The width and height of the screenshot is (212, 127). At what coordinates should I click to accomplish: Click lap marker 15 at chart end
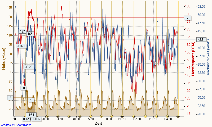[178, 116]
